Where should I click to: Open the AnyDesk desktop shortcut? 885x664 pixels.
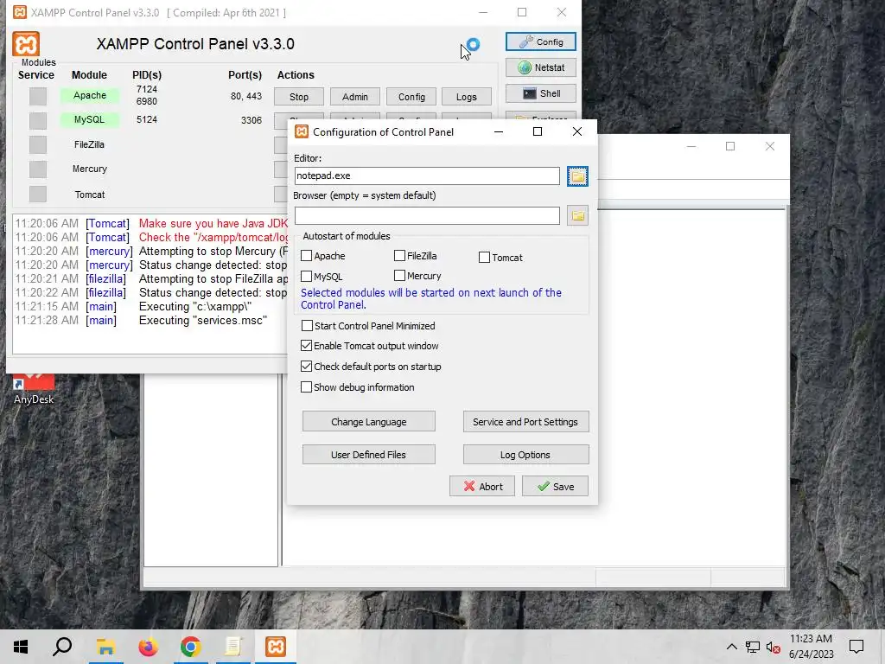point(34,388)
